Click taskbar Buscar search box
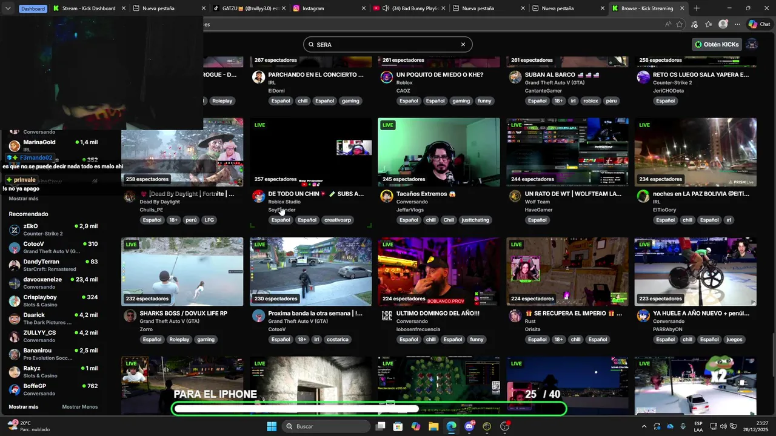This screenshot has width=776, height=436. tap(326, 426)
